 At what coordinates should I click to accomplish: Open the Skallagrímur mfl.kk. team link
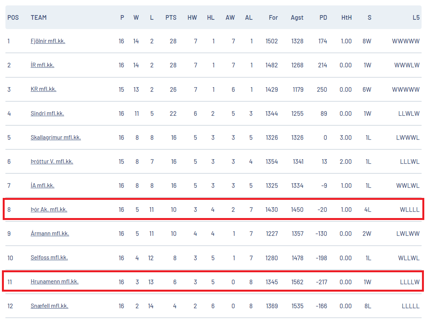pyautogui.click(x=56, y=137)
